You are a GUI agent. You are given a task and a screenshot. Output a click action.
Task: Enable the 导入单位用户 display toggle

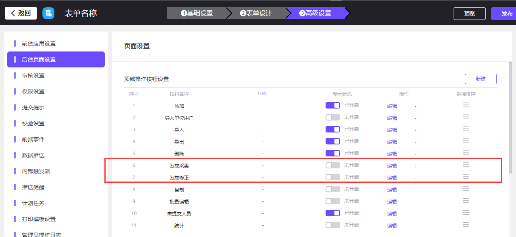333,117
